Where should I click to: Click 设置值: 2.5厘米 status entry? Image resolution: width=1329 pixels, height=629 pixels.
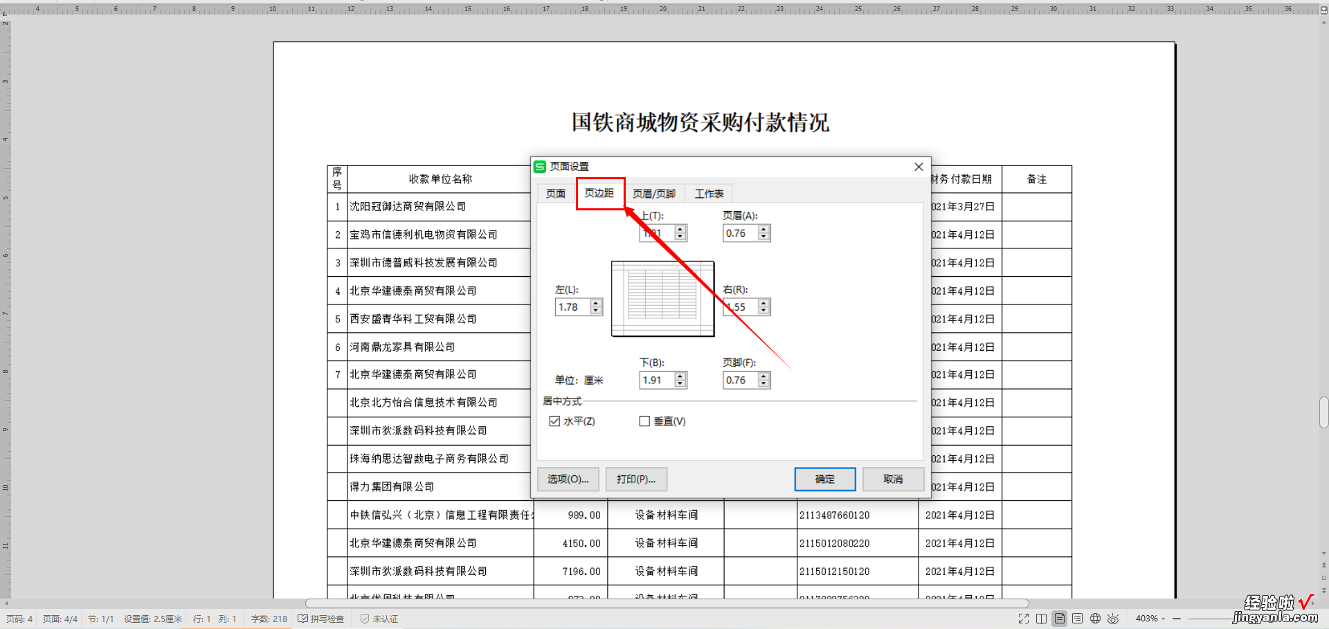coord(153,619)
